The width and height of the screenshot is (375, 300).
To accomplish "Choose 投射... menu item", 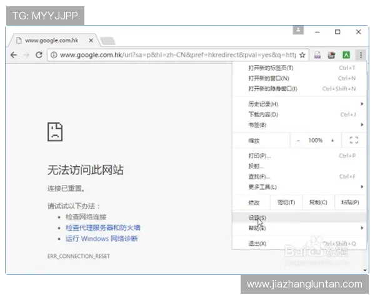I will [299, 166].
